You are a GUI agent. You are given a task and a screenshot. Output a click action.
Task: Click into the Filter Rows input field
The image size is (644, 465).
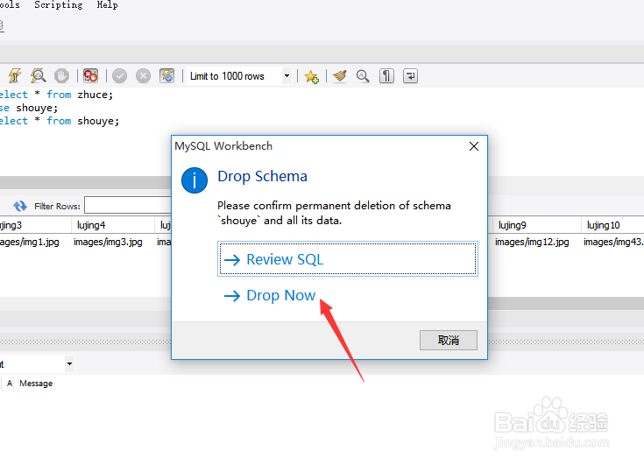click(128, 205)
